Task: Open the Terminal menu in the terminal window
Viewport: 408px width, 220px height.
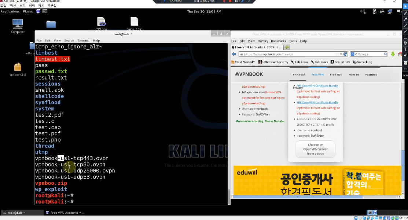Action: point(83,41)
